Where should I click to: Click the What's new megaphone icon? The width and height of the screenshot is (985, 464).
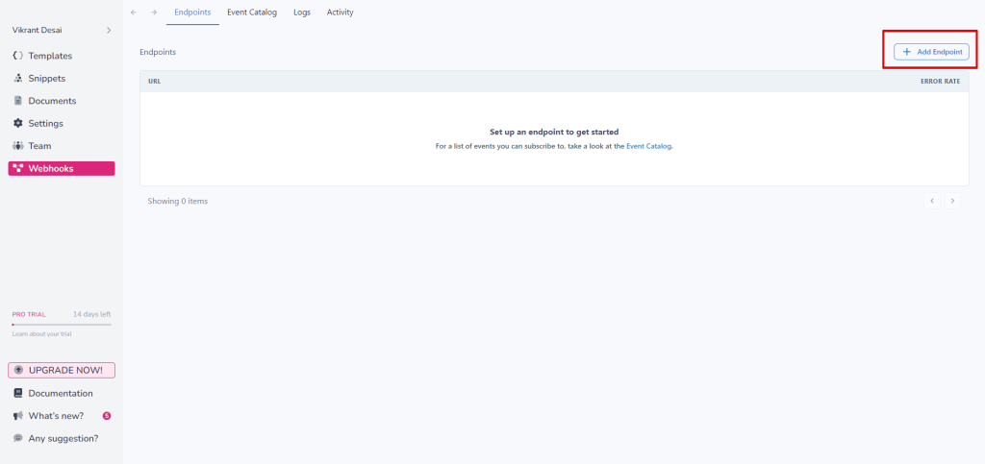point(18,416)
